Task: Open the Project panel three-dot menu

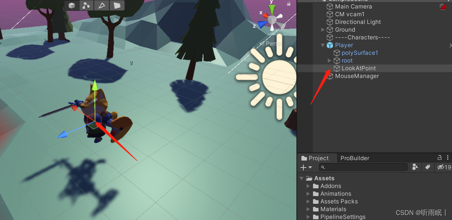Action: [448, 157]
